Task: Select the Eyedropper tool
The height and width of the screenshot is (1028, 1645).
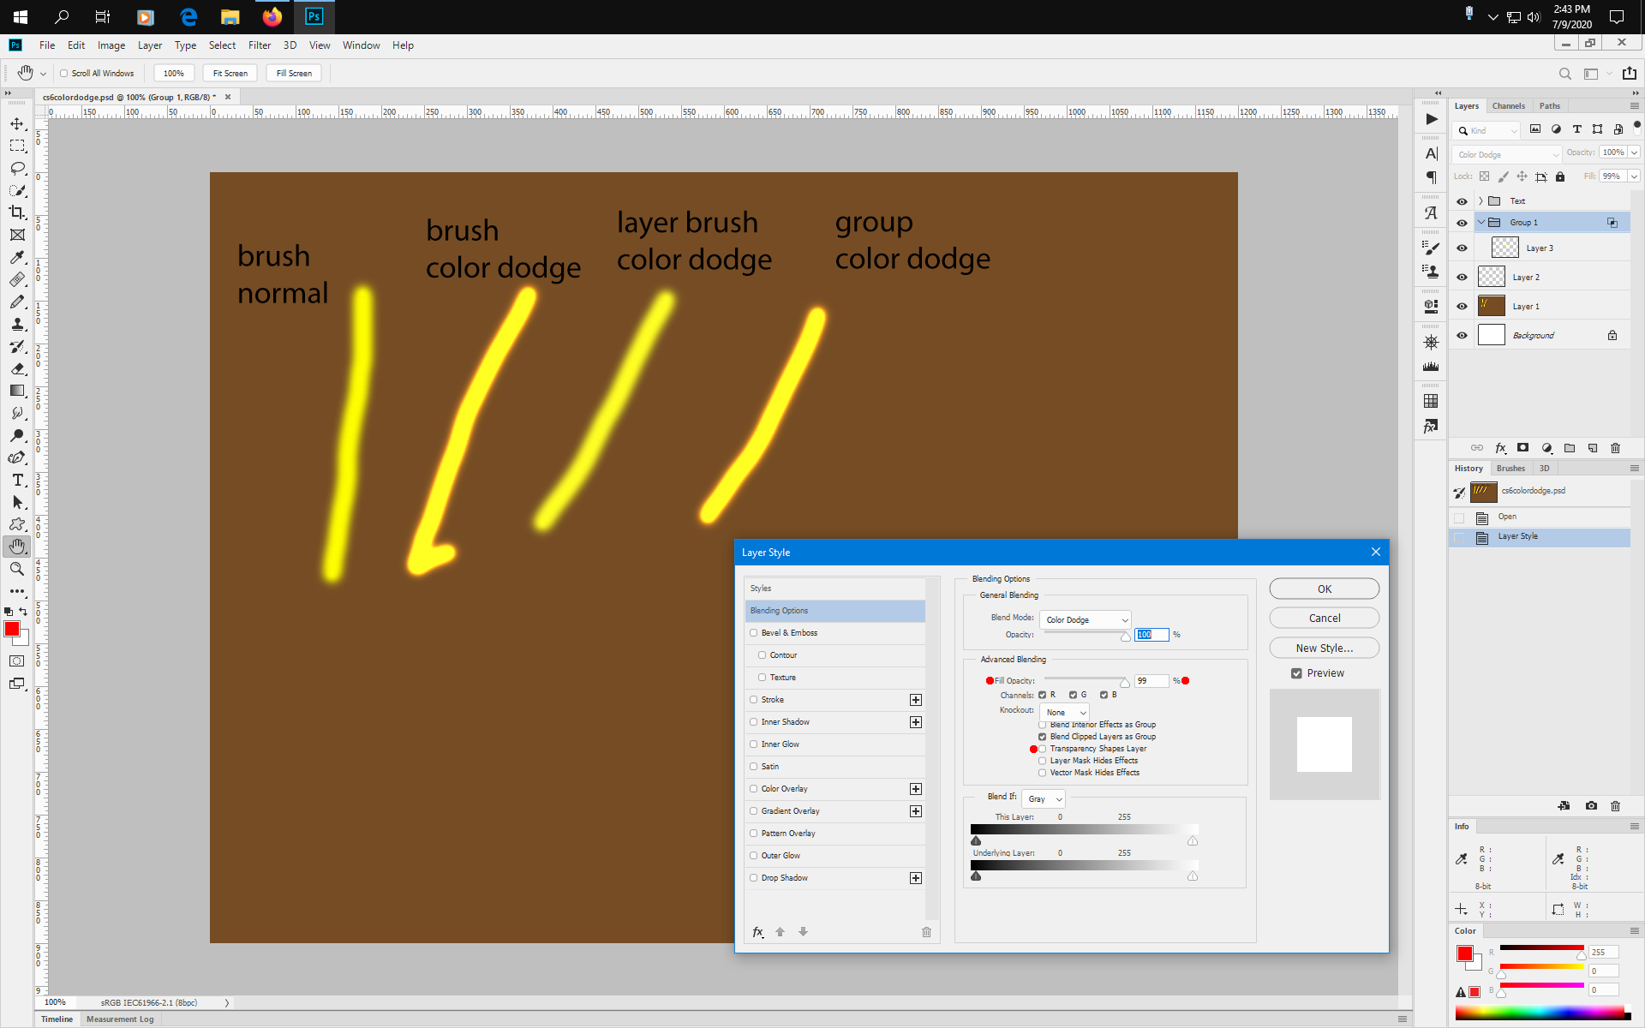Action: coord(17,257)
